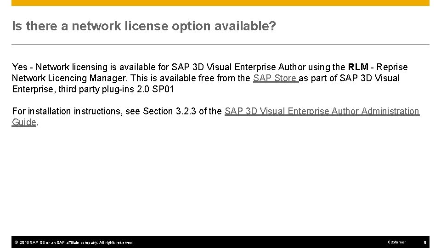
Task: Open SAP 3D Visual Enterprise Author Administration Guide link
Action: (322, 111)
